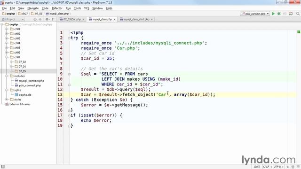Hide the Project panel with the pin icon
This screenshot has height=169, width=301.
click(x=53, y=19)
